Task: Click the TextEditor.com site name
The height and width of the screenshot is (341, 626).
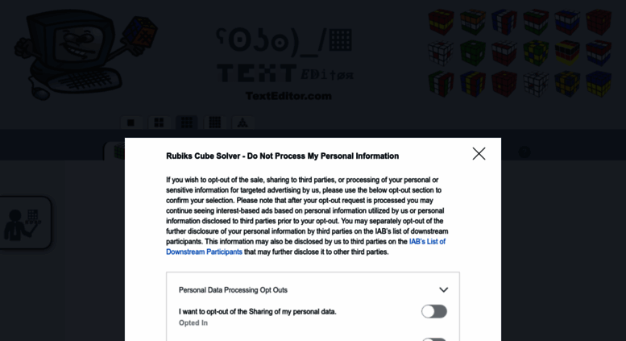Action: [288, 96]
